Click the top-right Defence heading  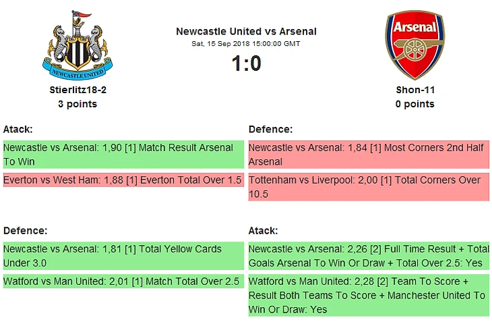[270, 129]
